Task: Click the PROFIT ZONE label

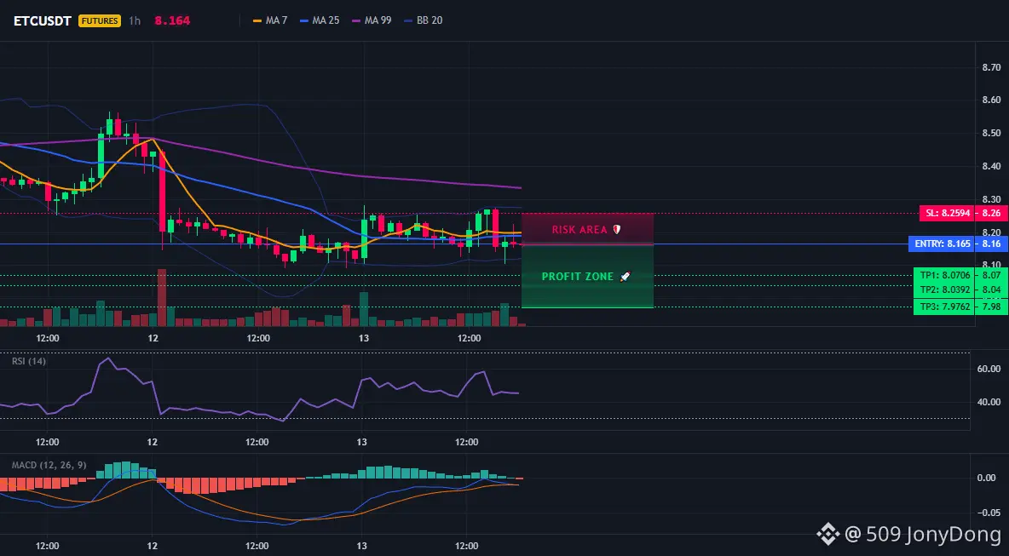Action: click(x=578, y=277)
